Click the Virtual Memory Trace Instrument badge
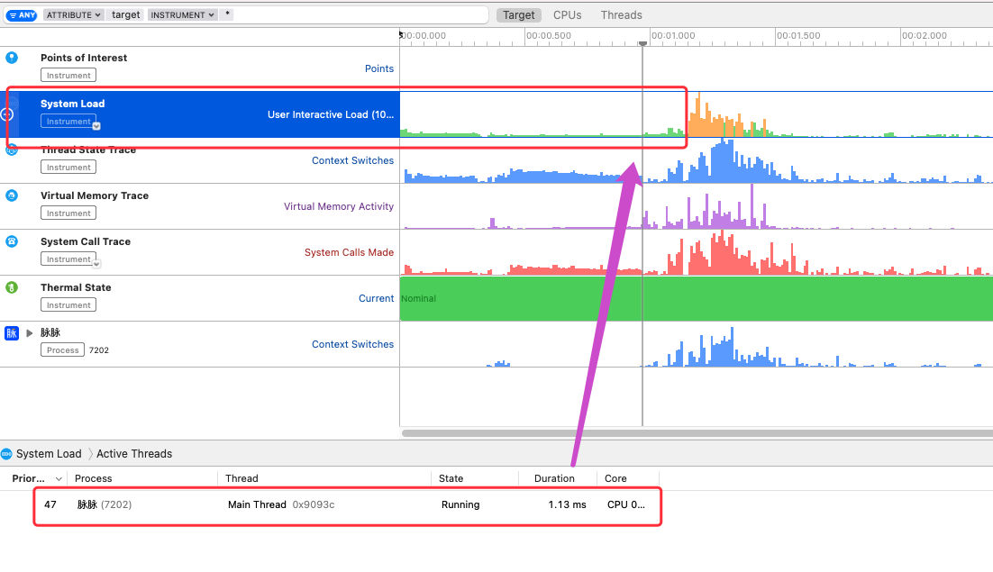Image resolution: width=993 pixels, height=572 pixels. (x=68, y=213)
